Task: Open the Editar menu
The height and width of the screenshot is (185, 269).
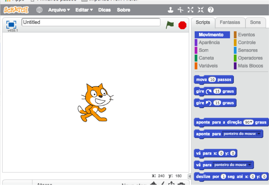Action: 84,10
